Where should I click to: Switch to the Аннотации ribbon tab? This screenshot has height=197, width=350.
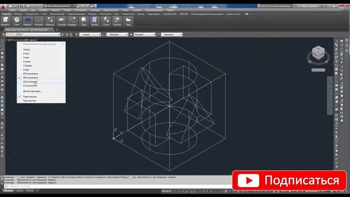click(106, 14)
